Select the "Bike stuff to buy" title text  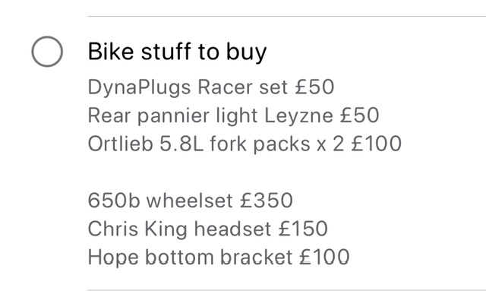click(x=177, y=52)
